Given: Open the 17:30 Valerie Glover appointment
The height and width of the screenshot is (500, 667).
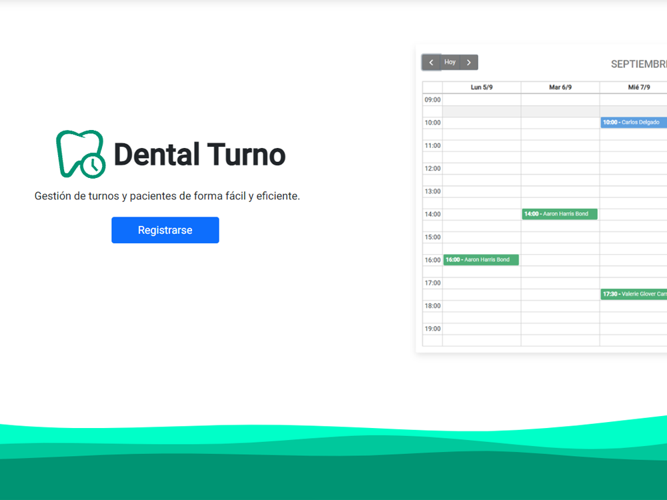Looking at the screenshot, I should [x=634, y=294].
